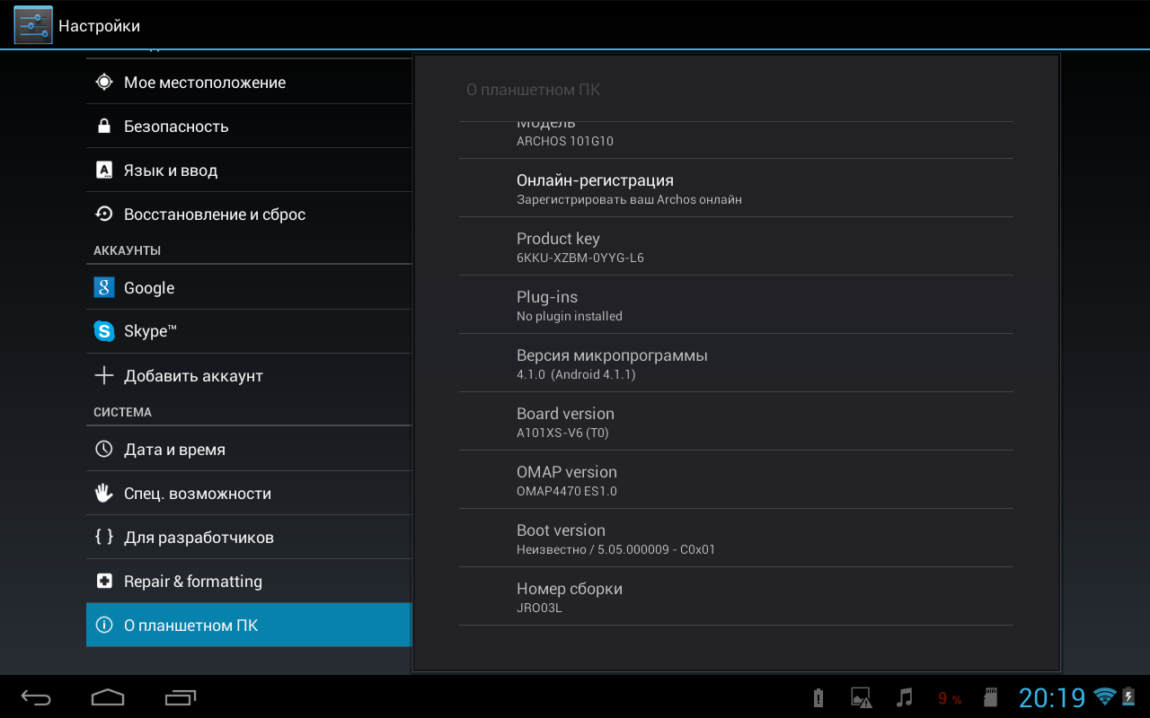The height and width of the screenshot is (718, 1150).
Task: Tap the 20:19 clock in status bar
Action: click(x=1052, y=697)
